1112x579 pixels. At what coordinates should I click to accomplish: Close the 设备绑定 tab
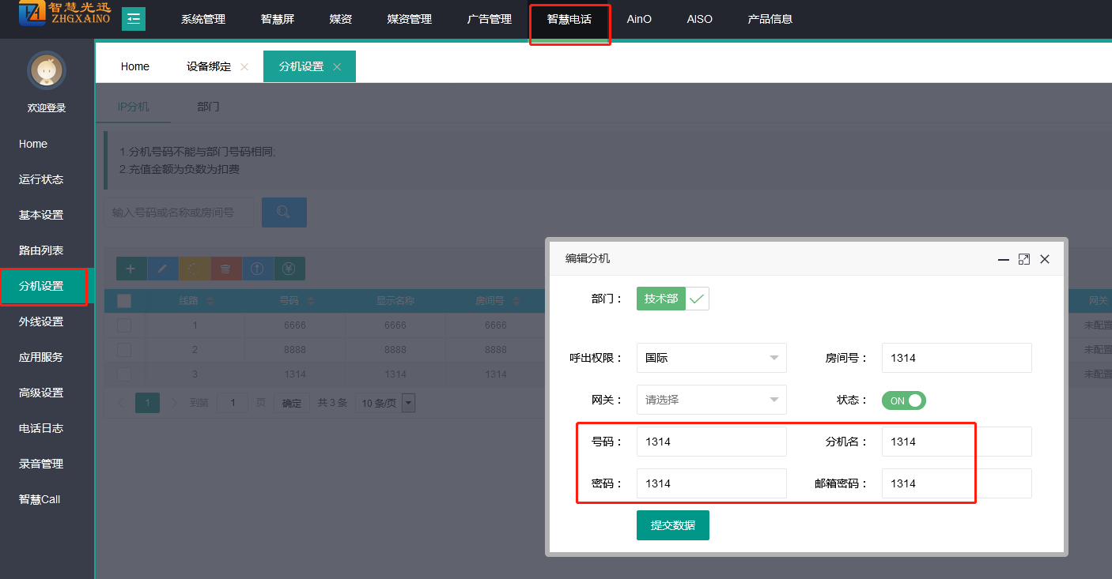point(244,67)
